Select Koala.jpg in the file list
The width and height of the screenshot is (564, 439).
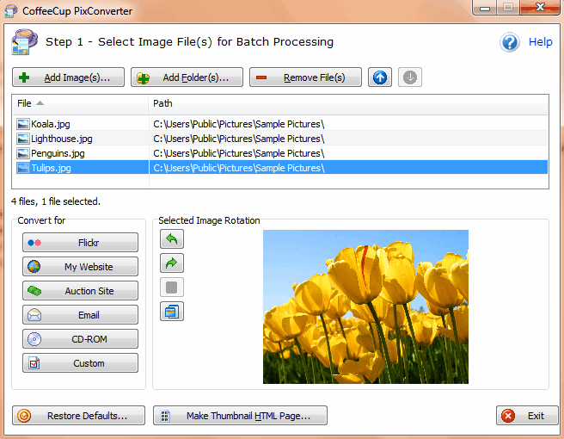pos(51,124)
